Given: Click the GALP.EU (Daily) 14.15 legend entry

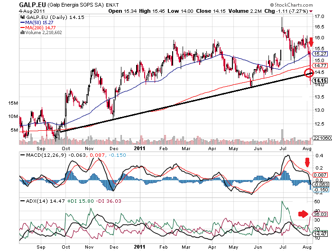Looking at the screenshot, I should [55, 18].
